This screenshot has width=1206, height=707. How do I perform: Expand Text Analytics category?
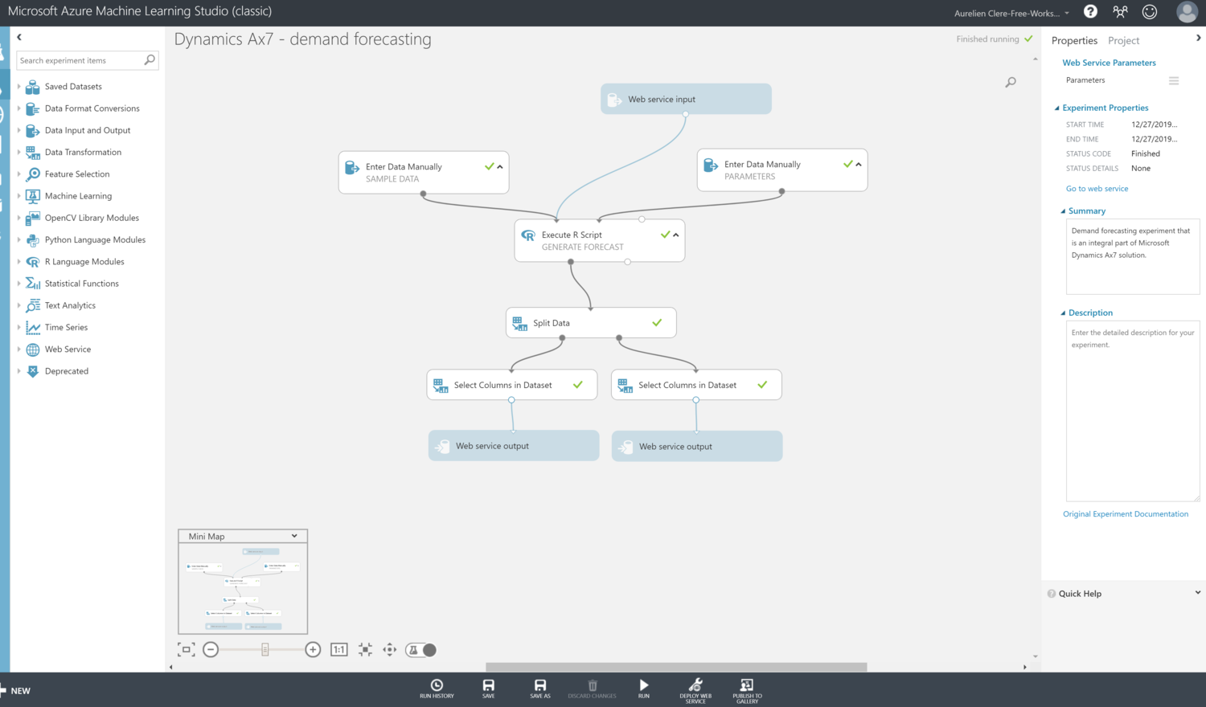click(x=18, y=305)
